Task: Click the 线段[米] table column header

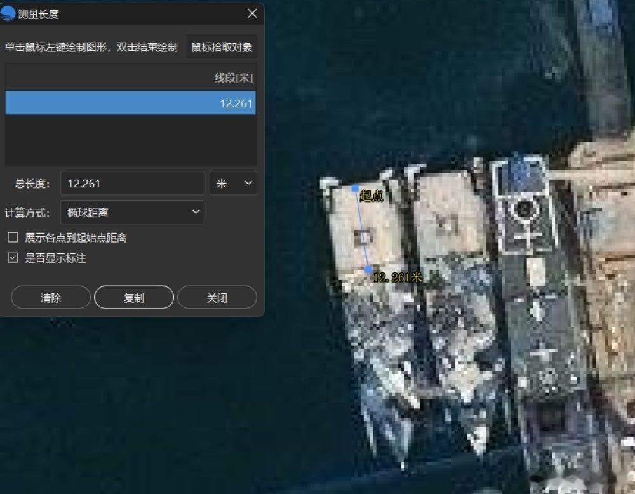Action: (234, 77)
